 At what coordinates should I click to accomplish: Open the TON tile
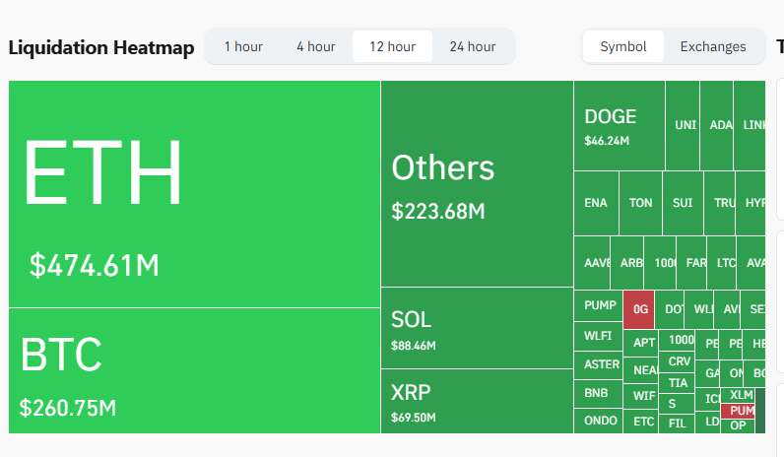pos(640,203)
